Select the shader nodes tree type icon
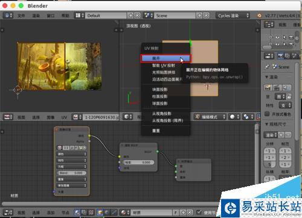Viewport: 302px width, 218px height. [x=77, y=213]
